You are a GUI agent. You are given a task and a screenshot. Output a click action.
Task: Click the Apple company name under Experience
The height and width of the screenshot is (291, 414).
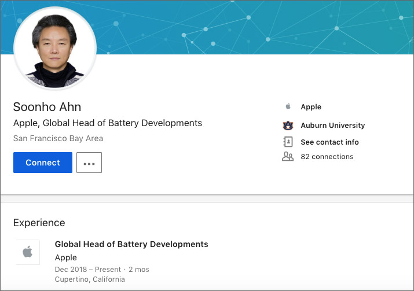(x=66, y=257)
